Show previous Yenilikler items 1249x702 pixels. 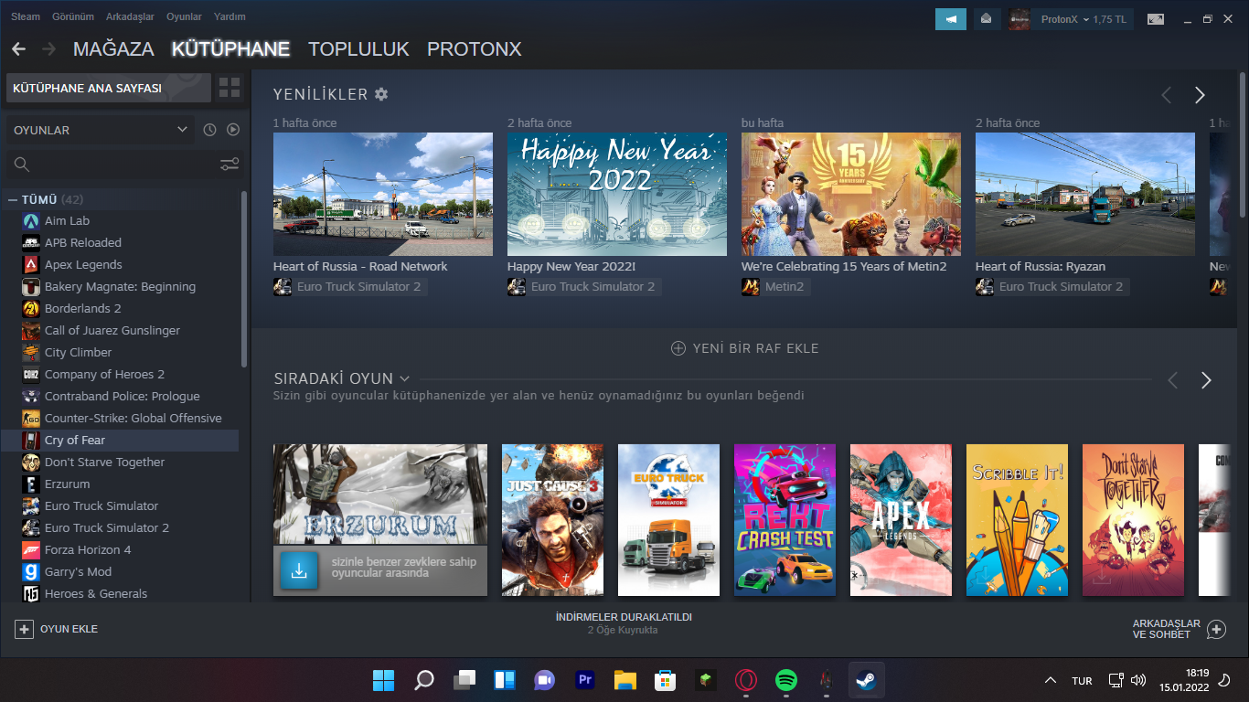pos(1166,95)
